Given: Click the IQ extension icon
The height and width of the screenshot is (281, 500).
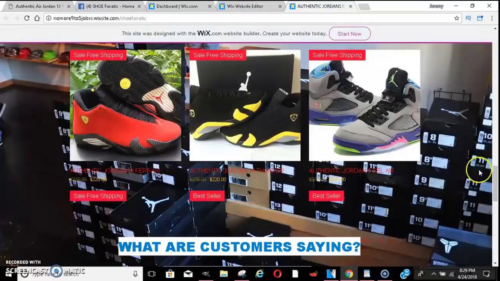Looking at the screenshot, I should point(468,18).
